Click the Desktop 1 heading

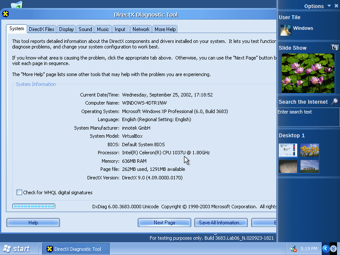click(x=292, y=136)
